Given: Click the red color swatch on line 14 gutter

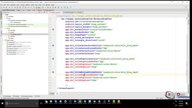Looking at the screenshot, I should pos(53,29).
